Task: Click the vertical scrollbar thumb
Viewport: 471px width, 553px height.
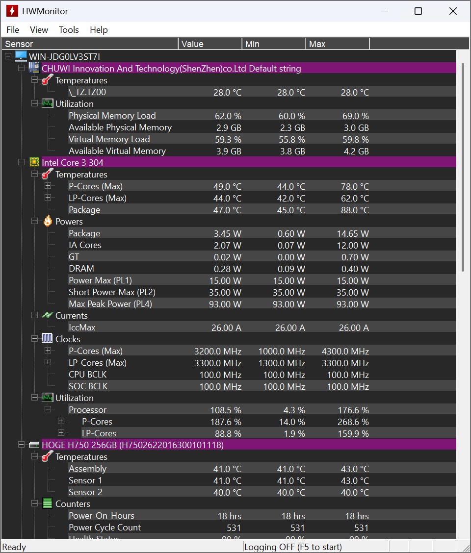Action: coord(463,167)
